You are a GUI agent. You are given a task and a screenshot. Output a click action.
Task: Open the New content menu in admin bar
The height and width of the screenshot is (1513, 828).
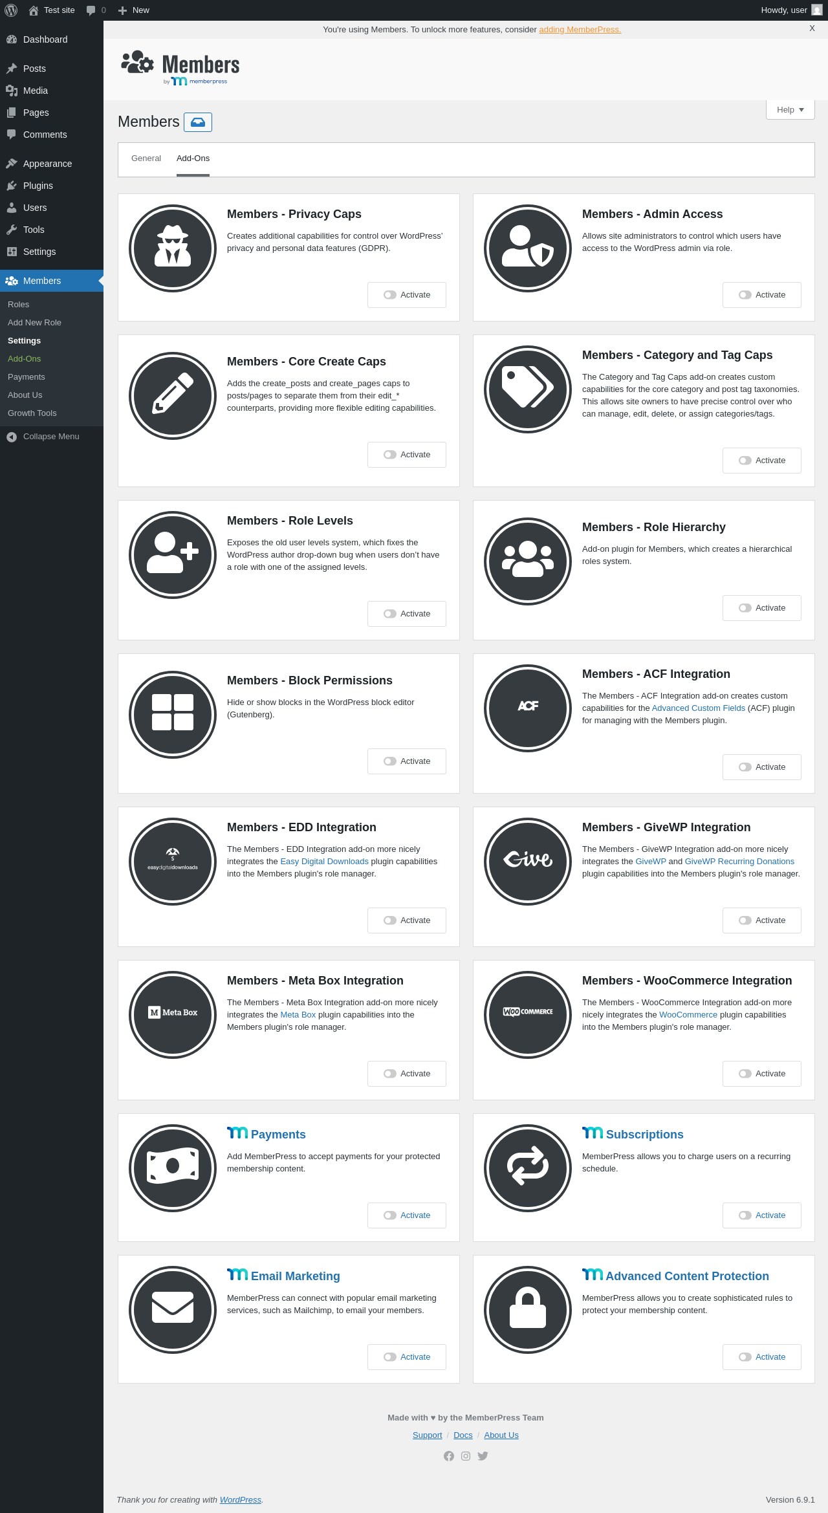[134, 10]
